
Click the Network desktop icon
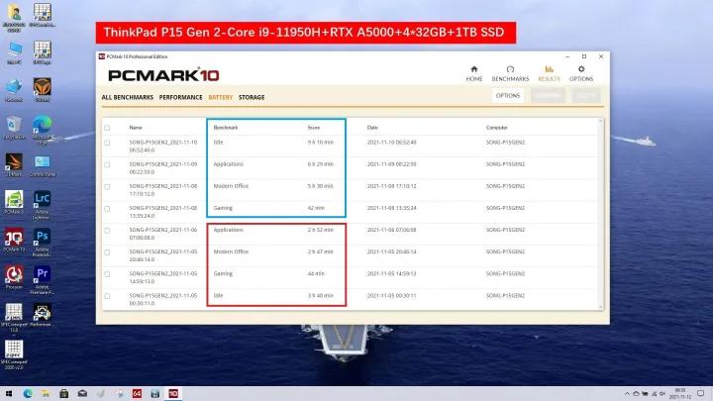pos(14,90)
